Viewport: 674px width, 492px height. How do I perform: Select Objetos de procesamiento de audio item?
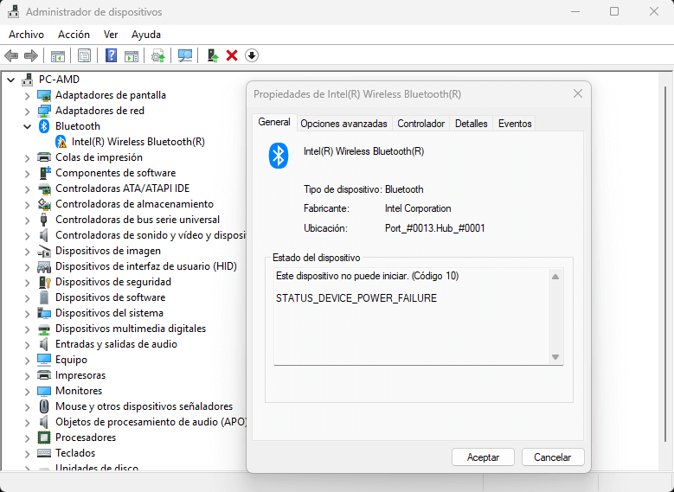click(151, 422)
